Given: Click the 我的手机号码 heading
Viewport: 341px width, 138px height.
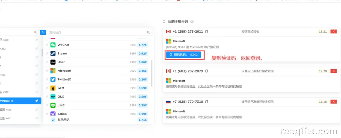Looking at the screenshot, I should pos(178,22).
